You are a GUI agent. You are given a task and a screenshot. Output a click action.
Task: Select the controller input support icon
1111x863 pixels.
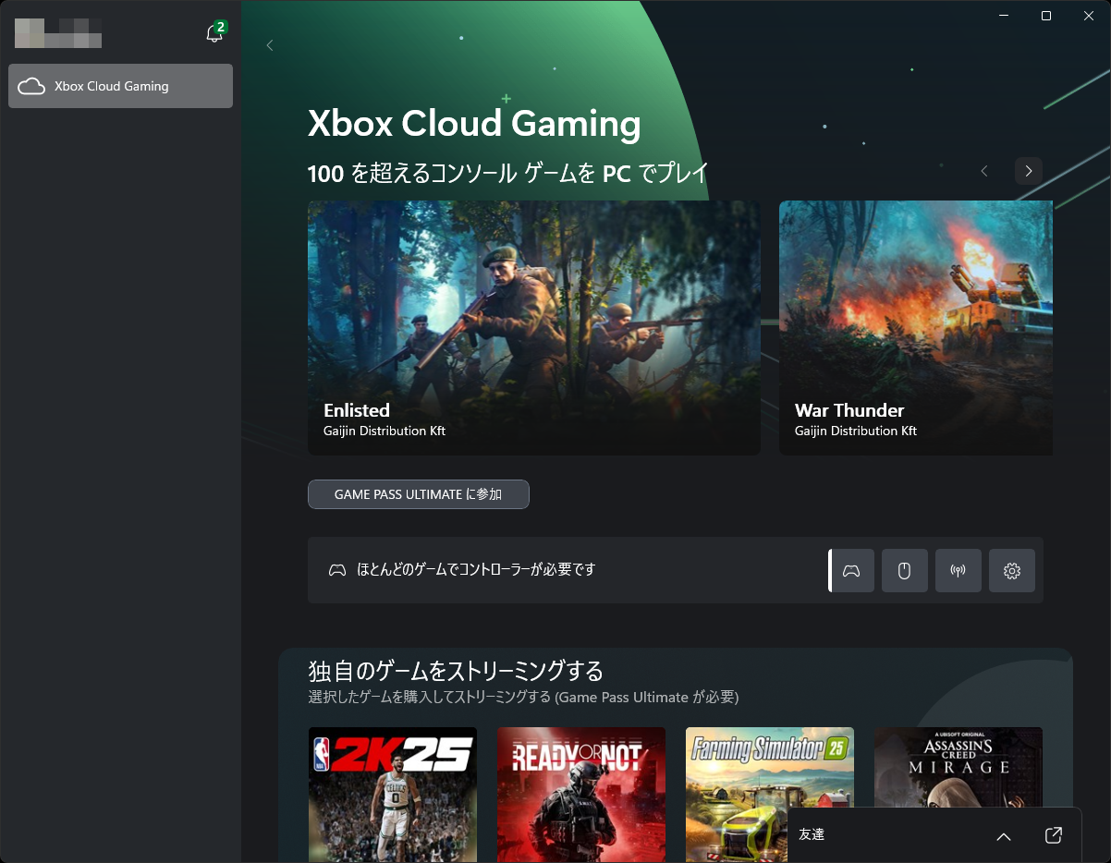[x=850, y=570]
